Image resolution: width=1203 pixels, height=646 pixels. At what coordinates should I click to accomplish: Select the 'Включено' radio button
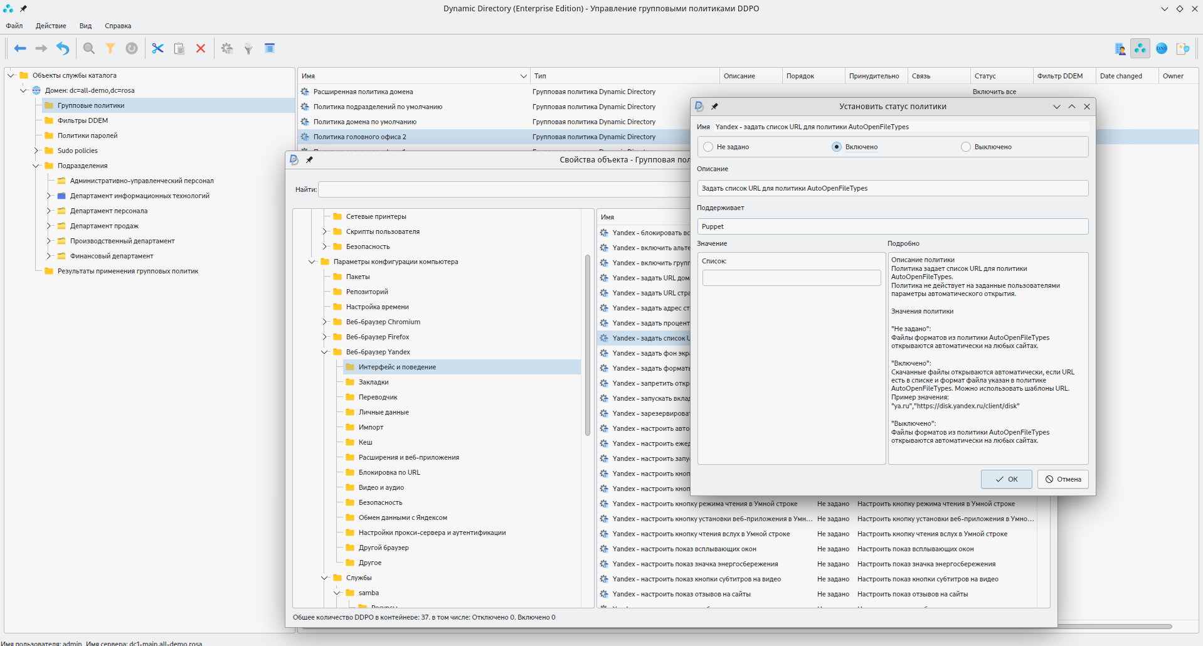[837, 147]
